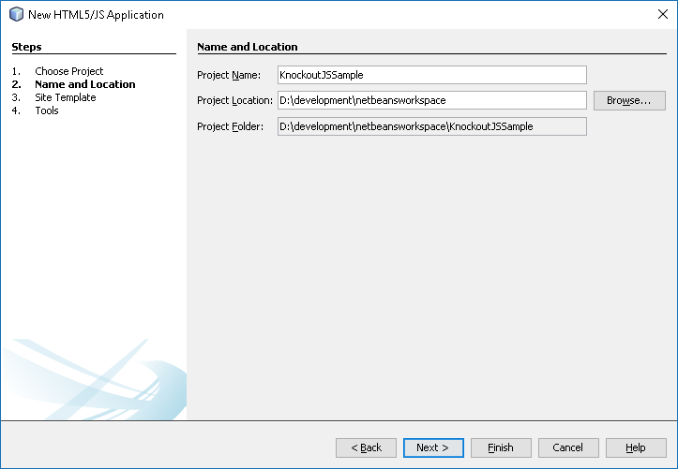
Task: Click the Project Name label
Action: point(229,75)
